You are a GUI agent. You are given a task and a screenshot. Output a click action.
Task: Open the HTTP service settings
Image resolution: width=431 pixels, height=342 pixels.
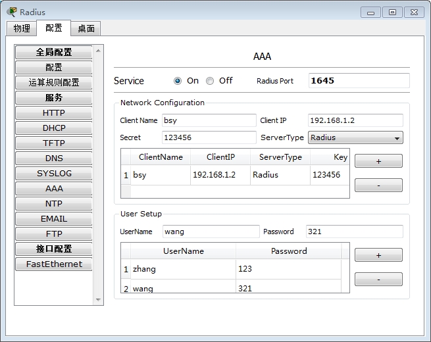tap(54, 113)
